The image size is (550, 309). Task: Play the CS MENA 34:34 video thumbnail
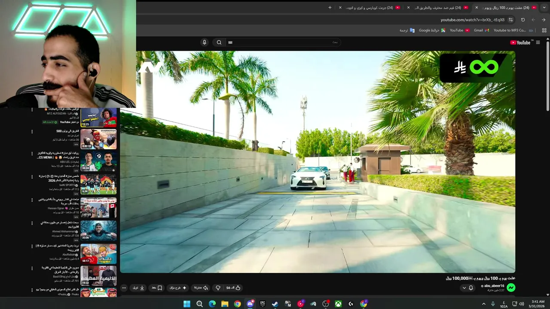pyautogui.click(x=98, y=161)
